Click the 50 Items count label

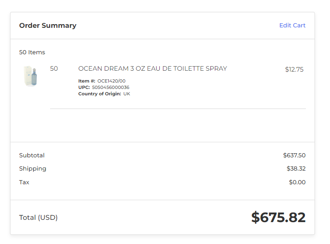click(x=32, y=52)
